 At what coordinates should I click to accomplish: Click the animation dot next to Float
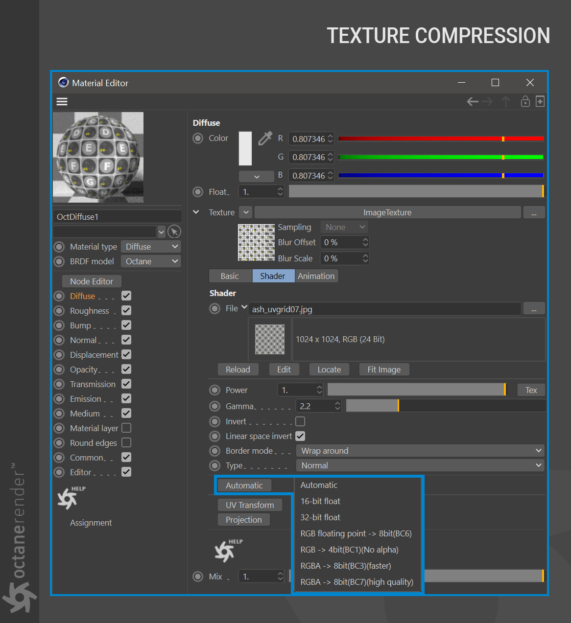pyautogui.click(x=198, y=192)
